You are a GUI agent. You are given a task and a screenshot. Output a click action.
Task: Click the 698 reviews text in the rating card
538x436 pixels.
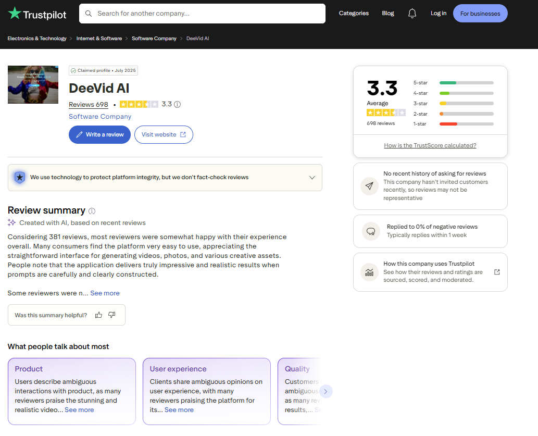[x=381, y=123]
